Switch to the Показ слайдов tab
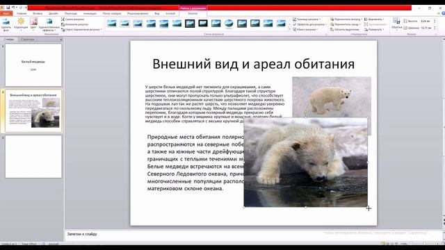Screen dimensions: 445x250 (x=112, y=13)
